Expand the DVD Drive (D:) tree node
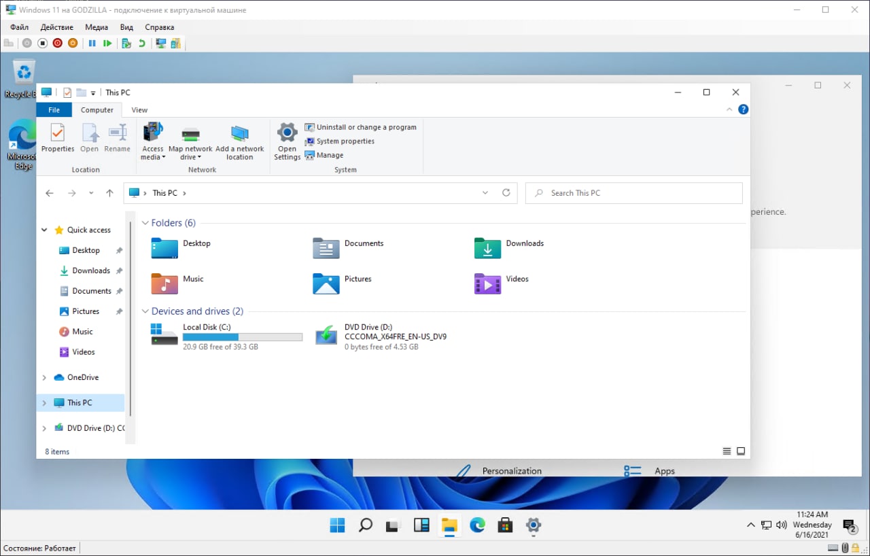Viewport: 870px width, 556px height. click(x=45, y=428)
